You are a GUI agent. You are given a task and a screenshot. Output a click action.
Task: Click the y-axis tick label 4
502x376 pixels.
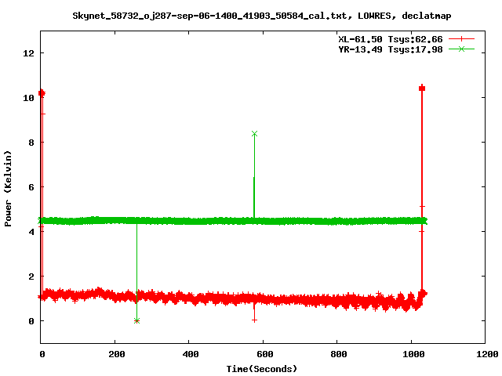(31, 232)
